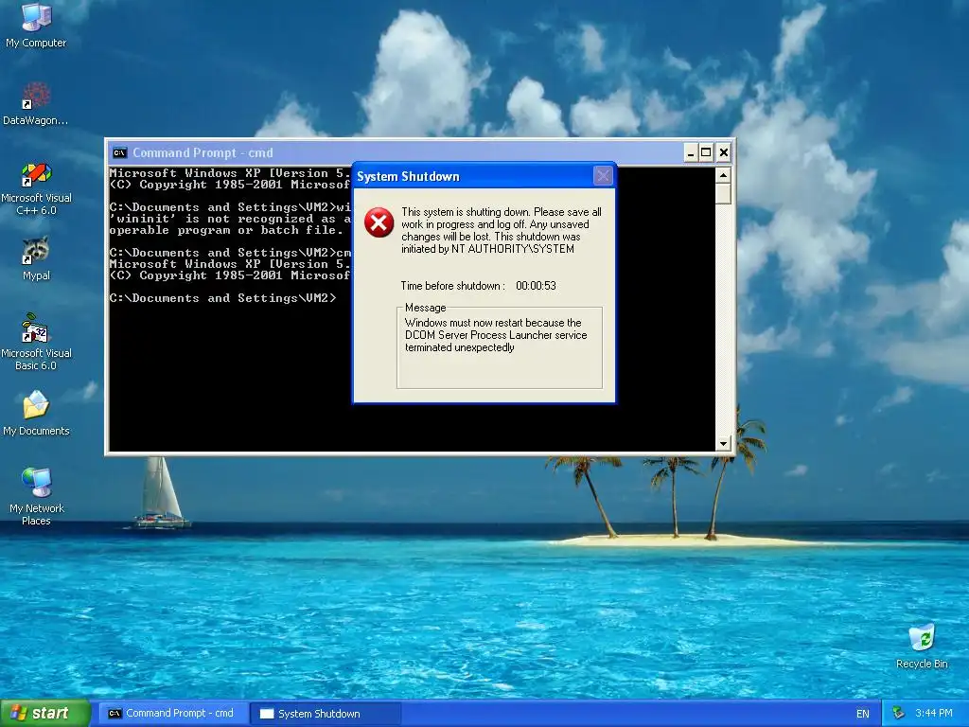
Task: Click the Command Prompt title bar icon
Action: click(120, 152)
